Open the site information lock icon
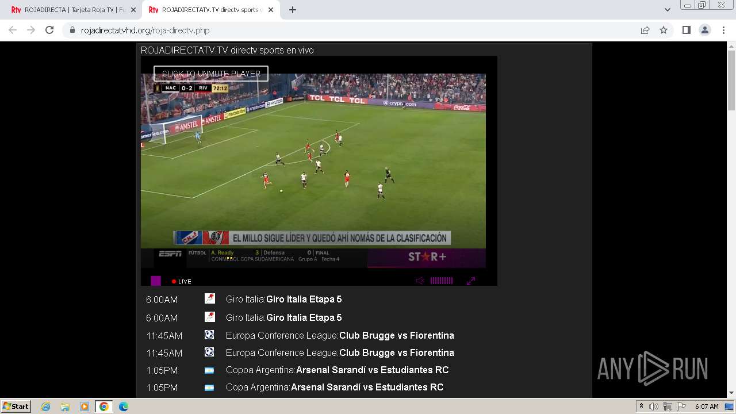The height and width of the screenshot is (414, 736). pos(72,30)
